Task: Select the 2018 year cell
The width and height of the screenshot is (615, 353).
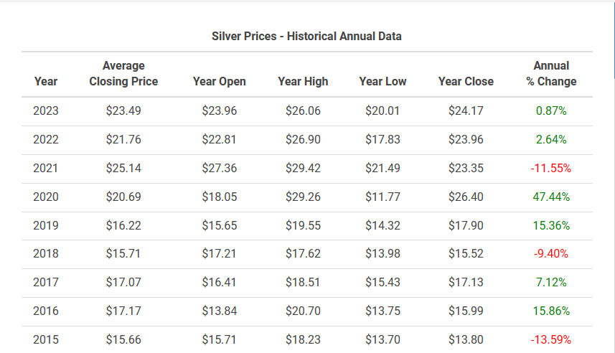Action: point(46,253)
